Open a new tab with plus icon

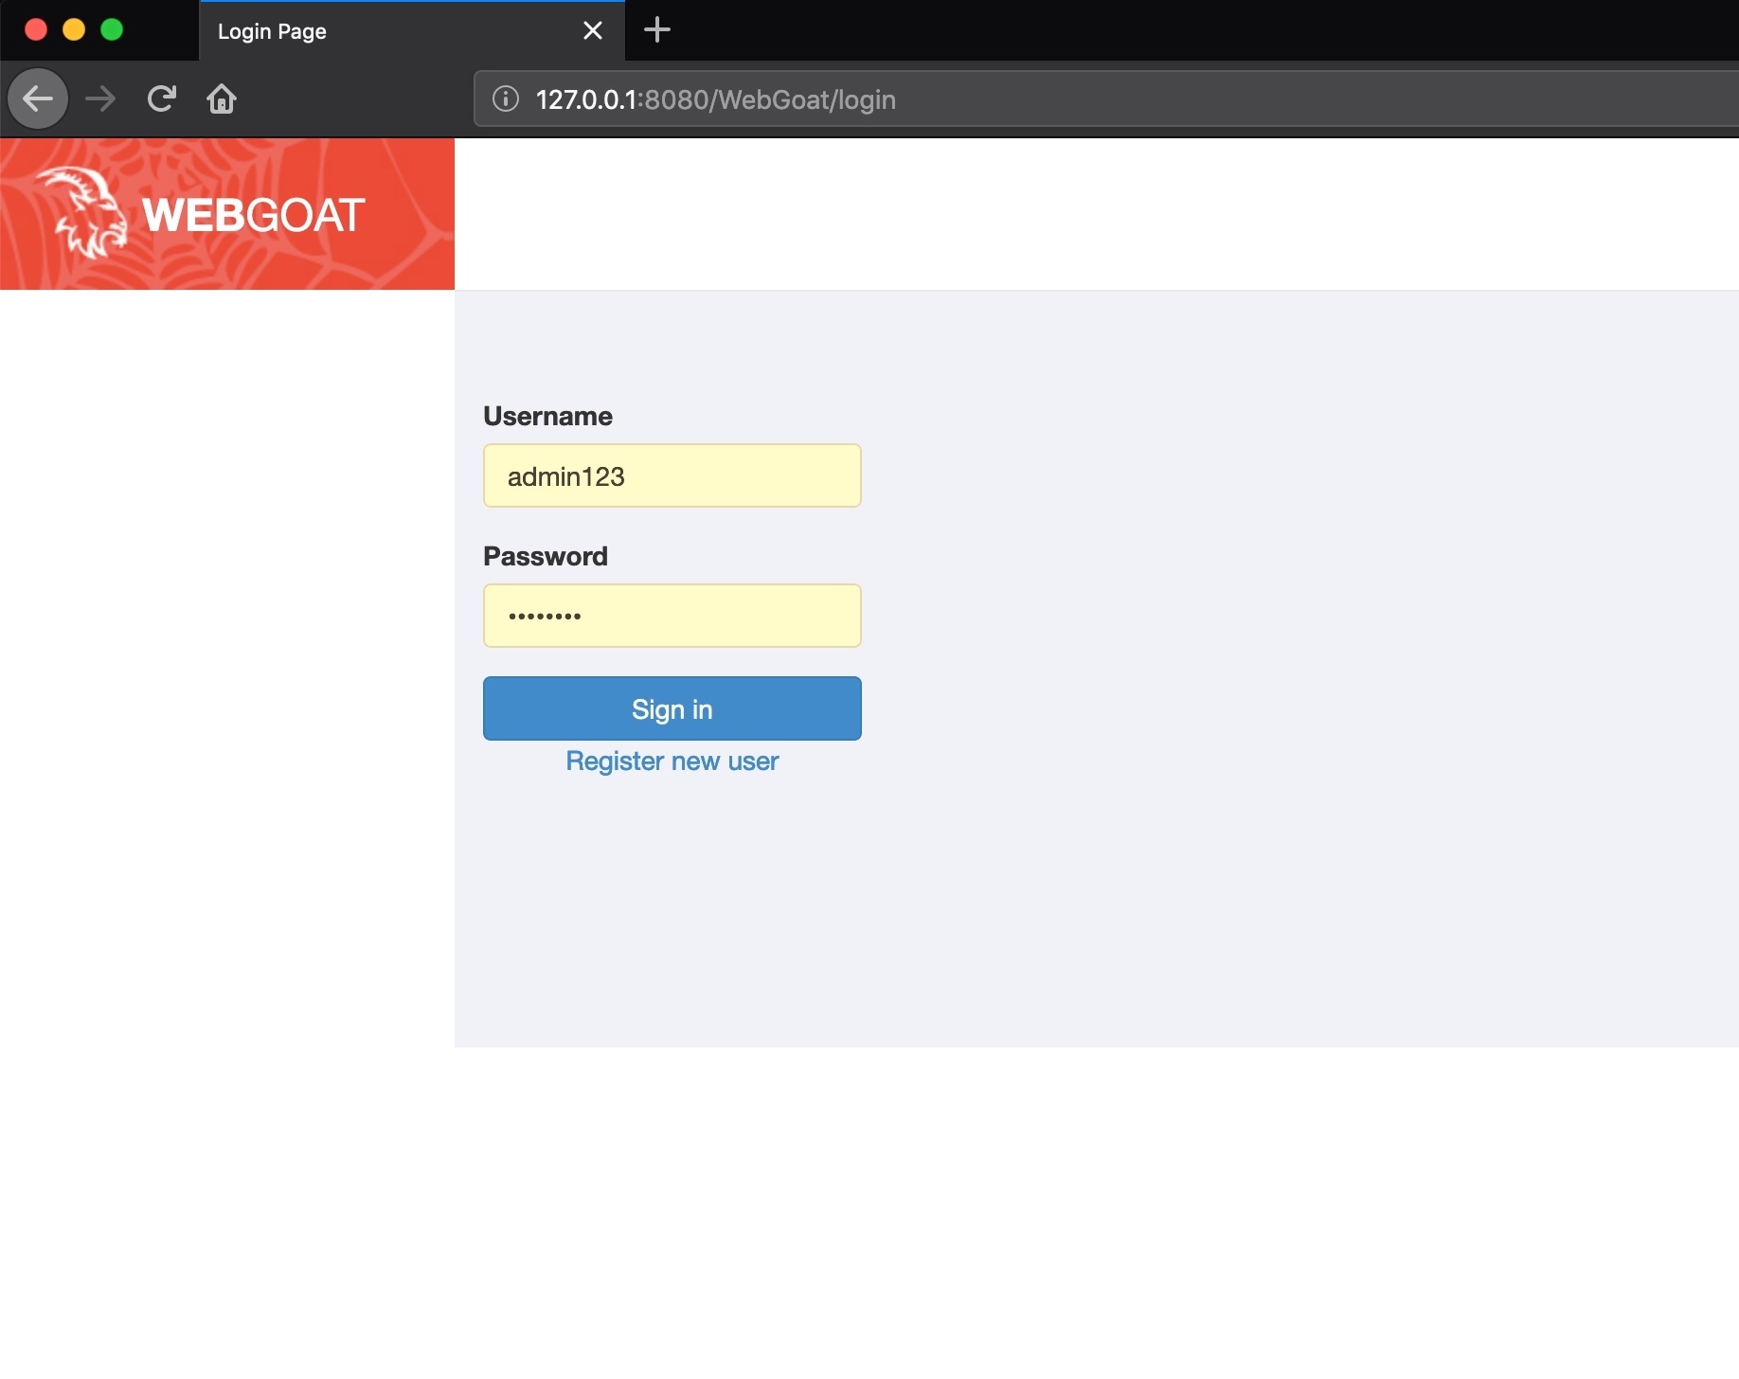(656, 30)
